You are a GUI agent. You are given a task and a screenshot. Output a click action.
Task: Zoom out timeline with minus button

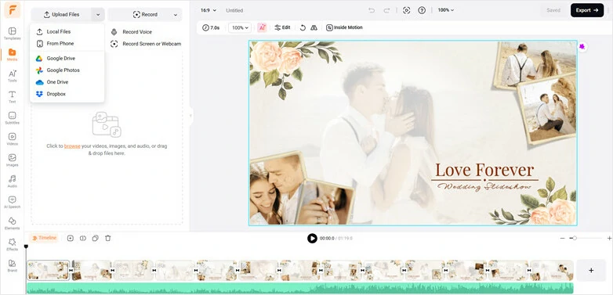562,238
